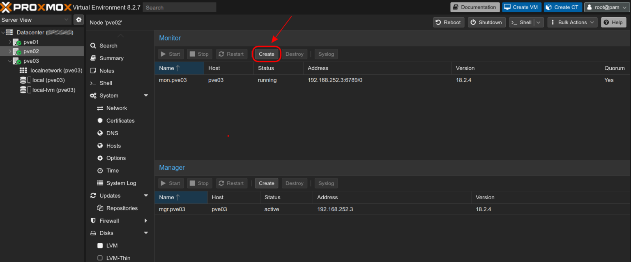
Task: Click the highlighted Create button in Monitor
Action: click(x=266, y=54)
